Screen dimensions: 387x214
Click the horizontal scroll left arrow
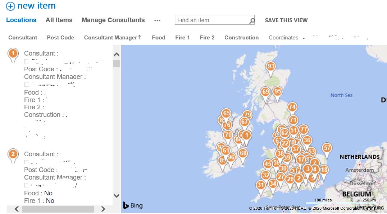pyautogui.click(x=17, y=209)
